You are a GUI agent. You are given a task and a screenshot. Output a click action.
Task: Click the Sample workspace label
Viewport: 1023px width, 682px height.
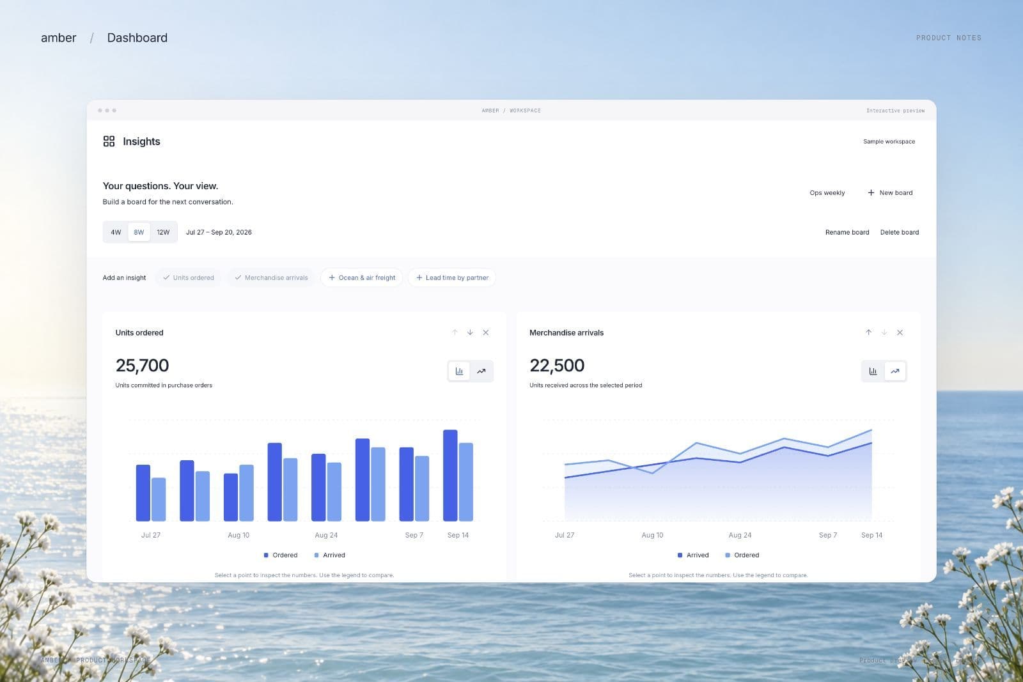(x=889, y=141)
